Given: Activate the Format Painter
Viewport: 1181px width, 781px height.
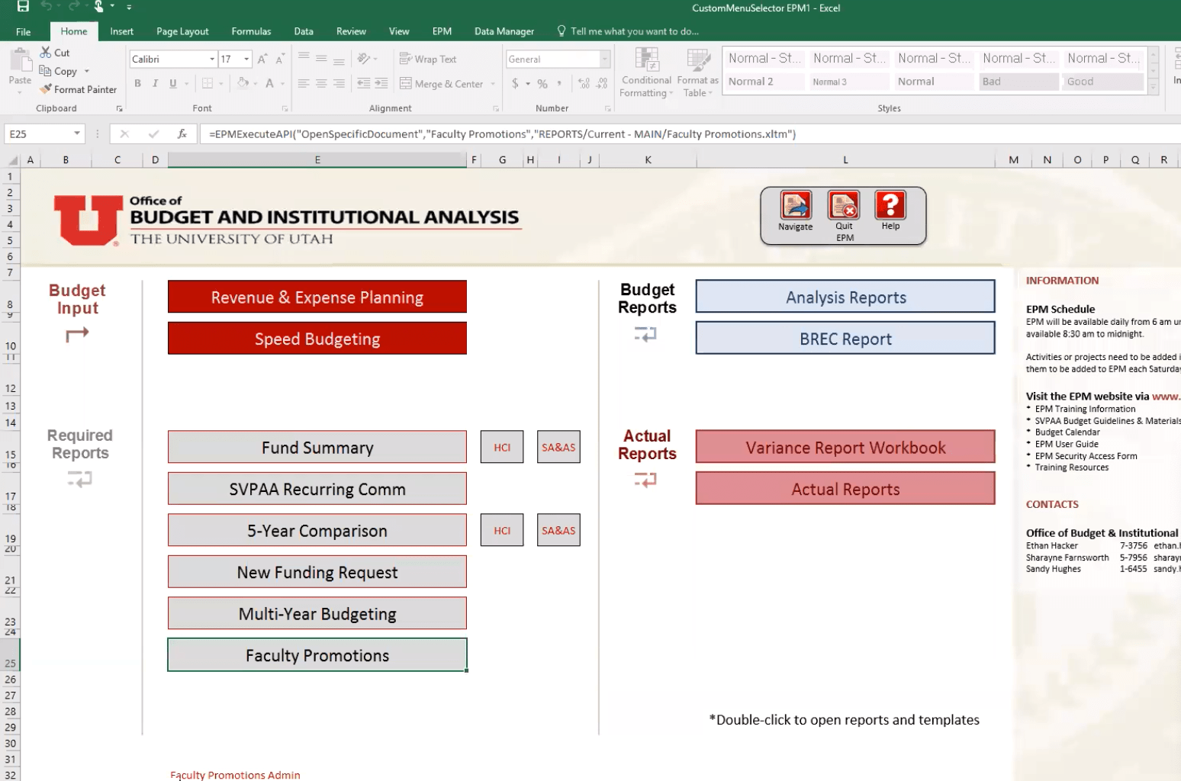Looking at the screenshot, I should pos(79,89).
